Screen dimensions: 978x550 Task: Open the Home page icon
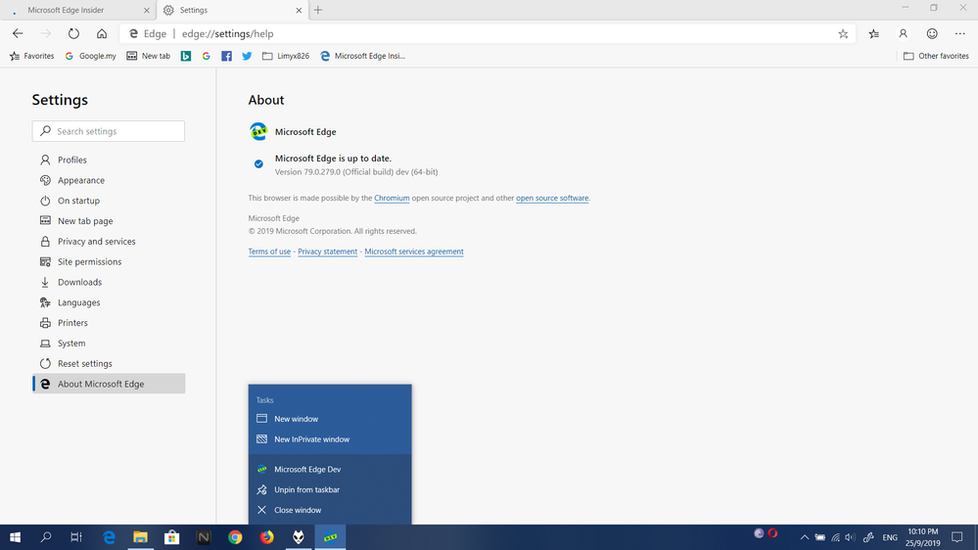click(x=102, y=33)
